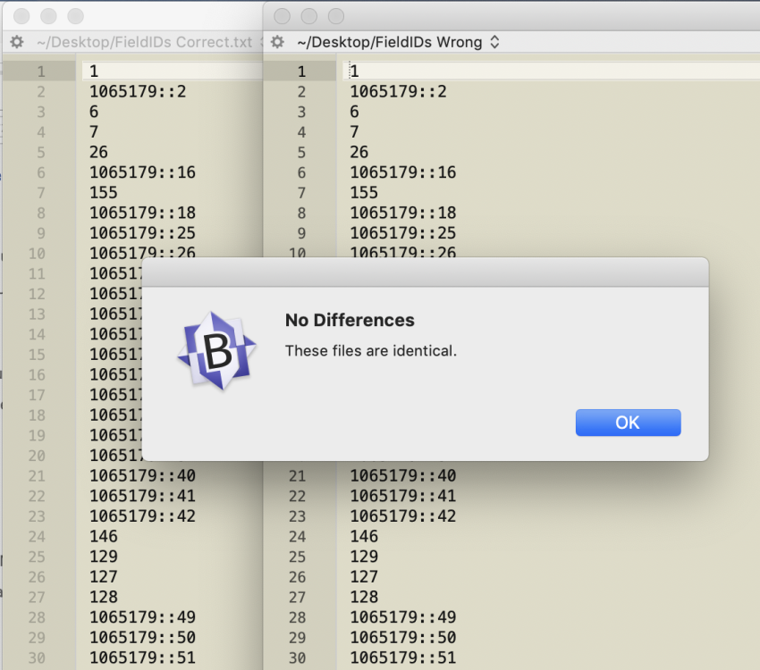This screenshot has width=760, height=670.
Task: Click the dialog's title bar
Action: pyautogui.click(x=426, y=270)
